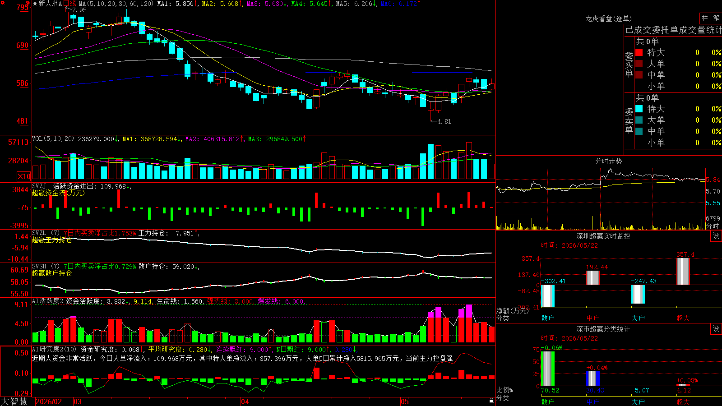Image resolution: width=722 pixels, height=406 pixels.
Task: Switch to 柱 (bar) view in 龙虎看盘
Action: pos(705,18)
